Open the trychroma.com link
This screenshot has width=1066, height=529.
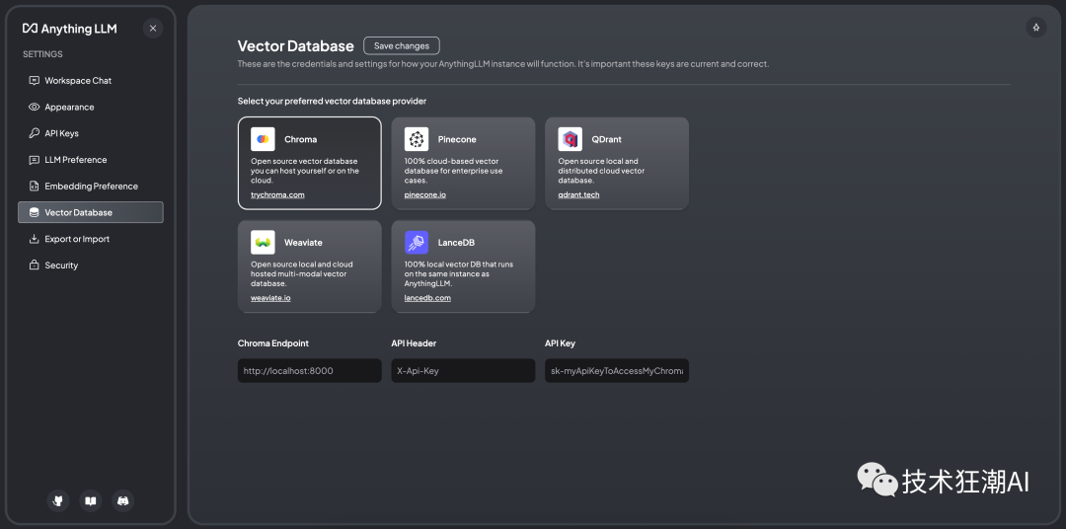[x=277, y=195]
